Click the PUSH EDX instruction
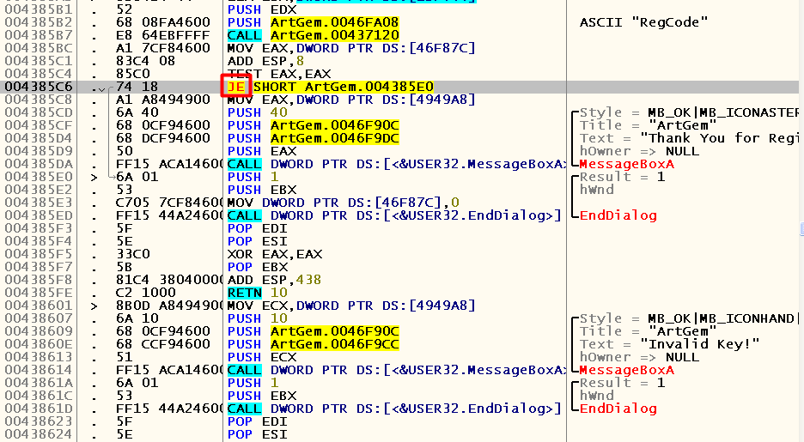Image resolution: width=804 pixels, height=442 pixels. pos(262,9)
